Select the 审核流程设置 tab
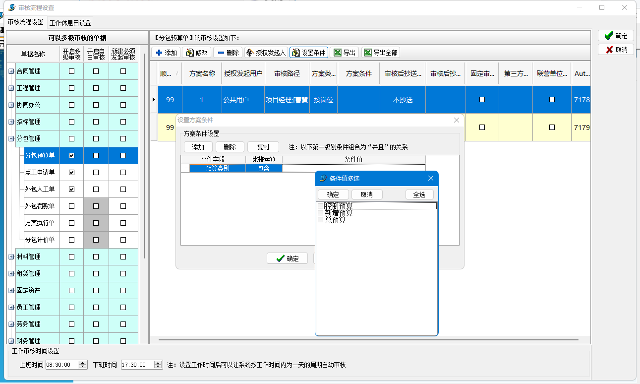This screenshot has width=640, height=384. pyautogui.click(x=25, y=22)
